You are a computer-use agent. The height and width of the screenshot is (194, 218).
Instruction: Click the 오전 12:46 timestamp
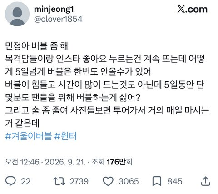(22, 162)
